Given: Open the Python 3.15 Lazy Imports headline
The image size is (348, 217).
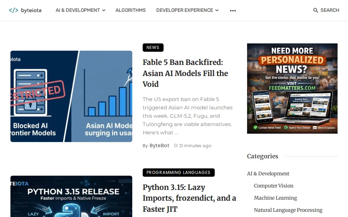Looking at the screenshot, I should coord(189,198).
